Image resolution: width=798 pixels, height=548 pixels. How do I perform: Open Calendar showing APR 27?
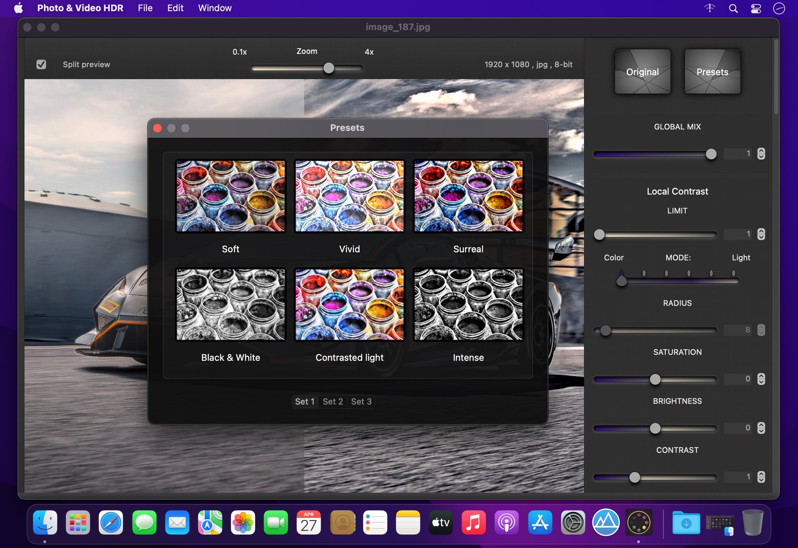309,523
